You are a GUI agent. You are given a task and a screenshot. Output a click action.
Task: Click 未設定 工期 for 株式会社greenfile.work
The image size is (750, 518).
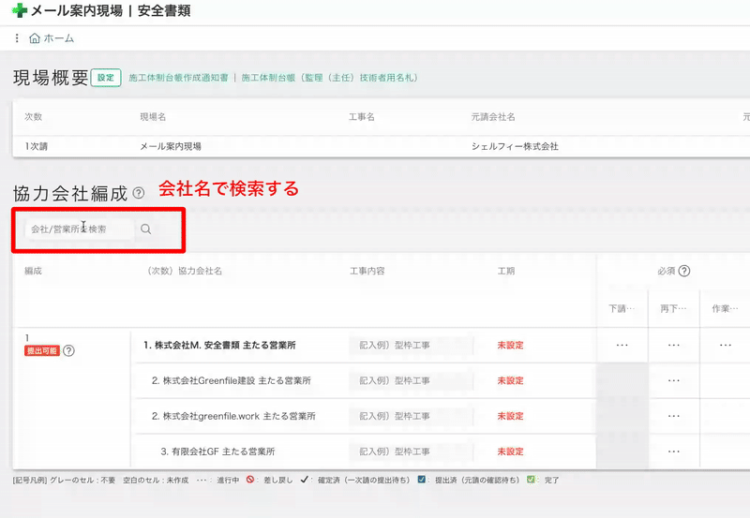[x=510, y=416]
